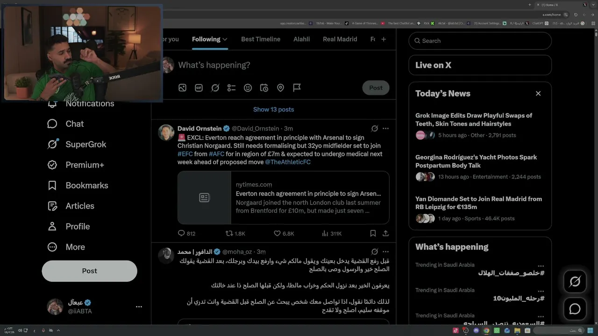Open the #AFC hashtag link

(x=216, y=154)
